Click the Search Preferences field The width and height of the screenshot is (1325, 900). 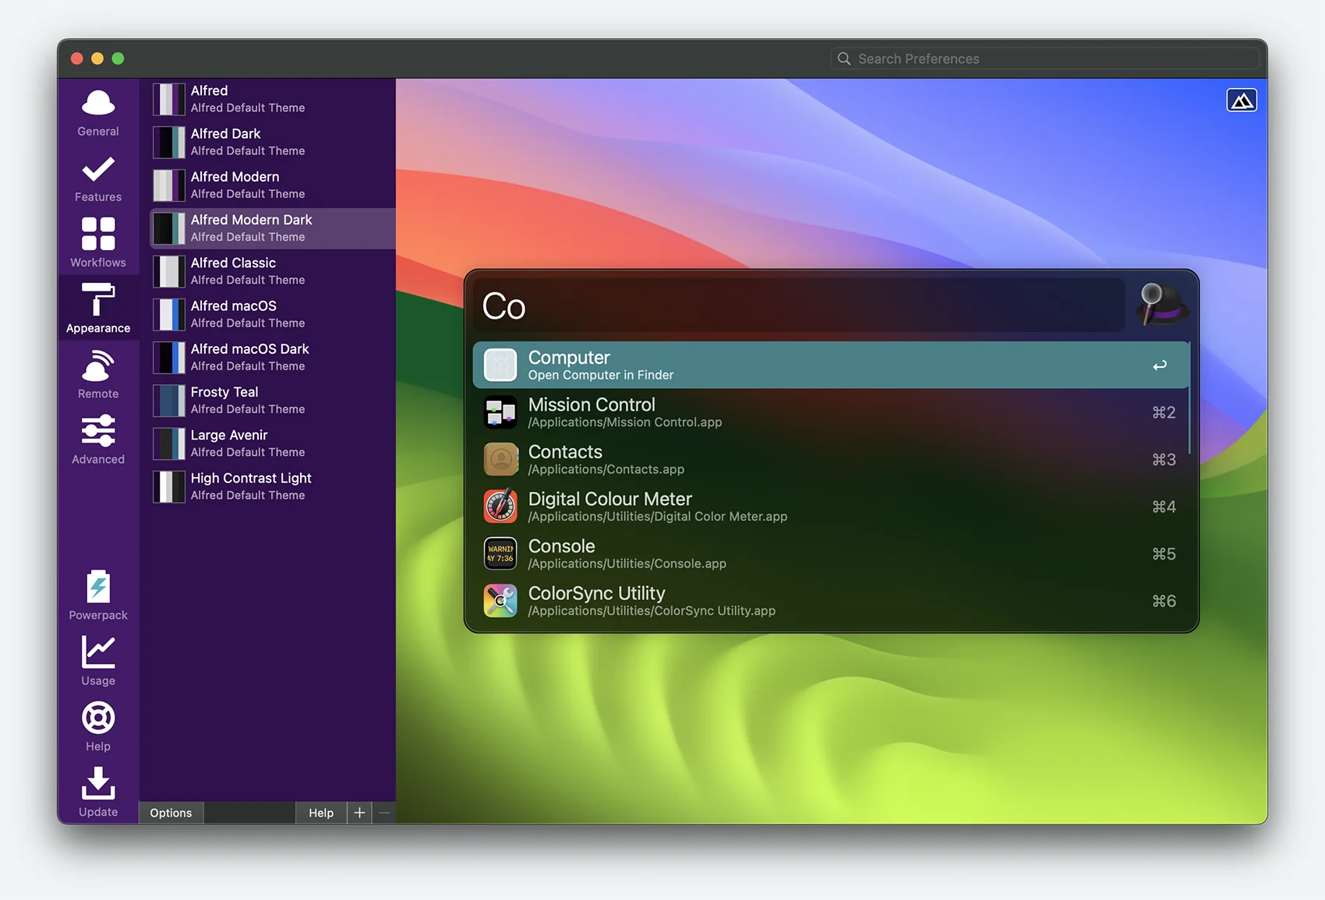click(1045, 58)
